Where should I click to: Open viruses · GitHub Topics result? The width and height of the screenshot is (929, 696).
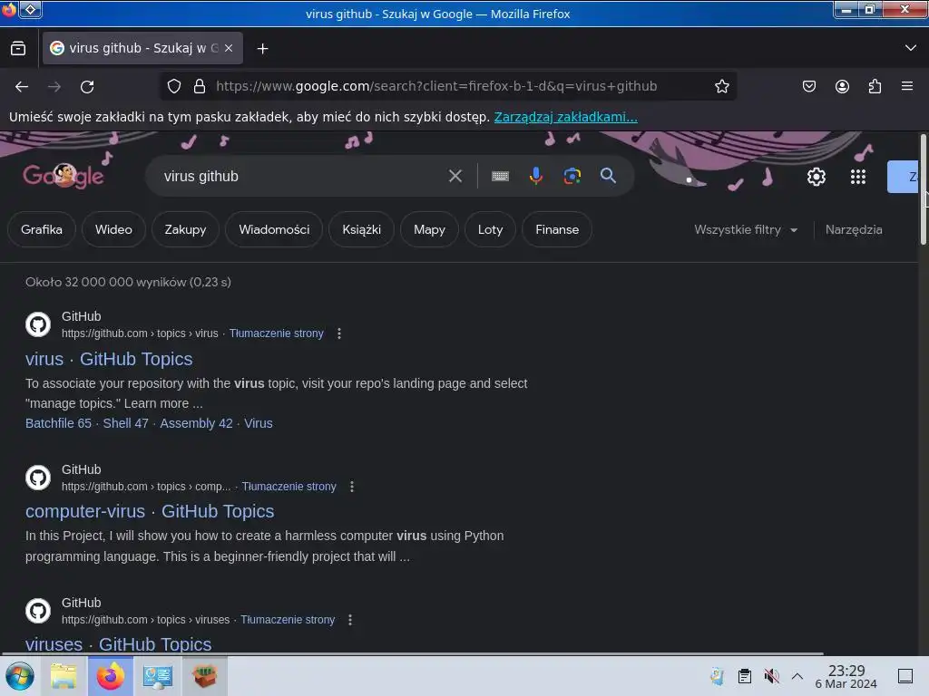tap(119, 643)
